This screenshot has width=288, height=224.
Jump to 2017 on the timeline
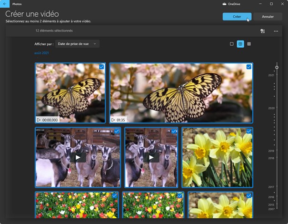pos(271,187)
